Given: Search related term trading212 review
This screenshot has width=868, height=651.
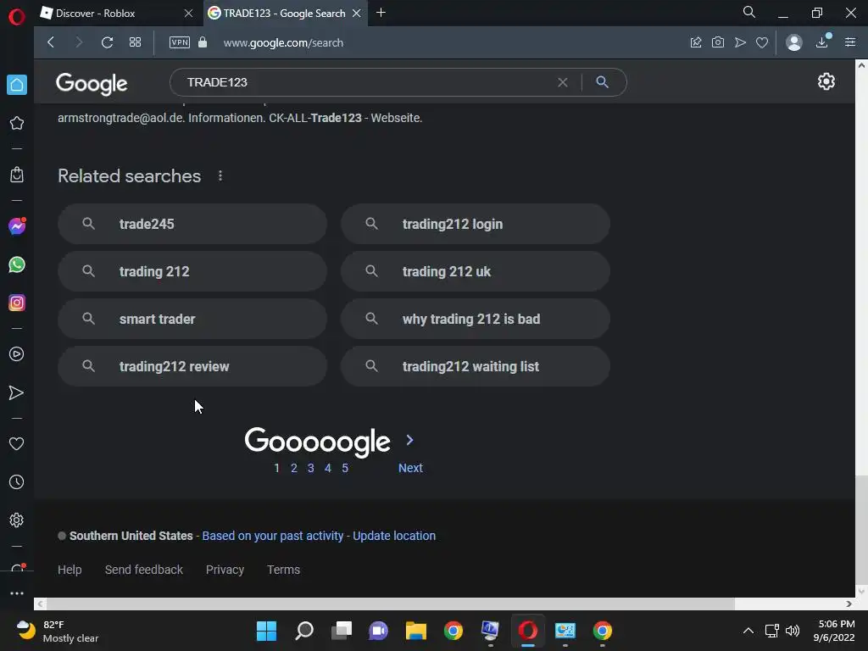Looking at the screenshot, I should click(x=192, y=366).
